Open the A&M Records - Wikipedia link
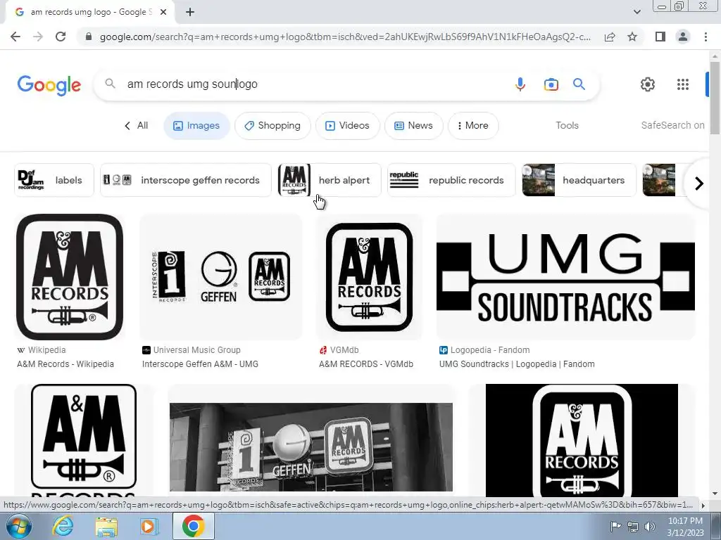The height and width of the screenshot is (540, 721). click(65, 364)
